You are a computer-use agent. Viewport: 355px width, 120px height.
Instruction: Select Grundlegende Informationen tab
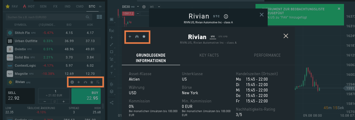tap(151, 58)
